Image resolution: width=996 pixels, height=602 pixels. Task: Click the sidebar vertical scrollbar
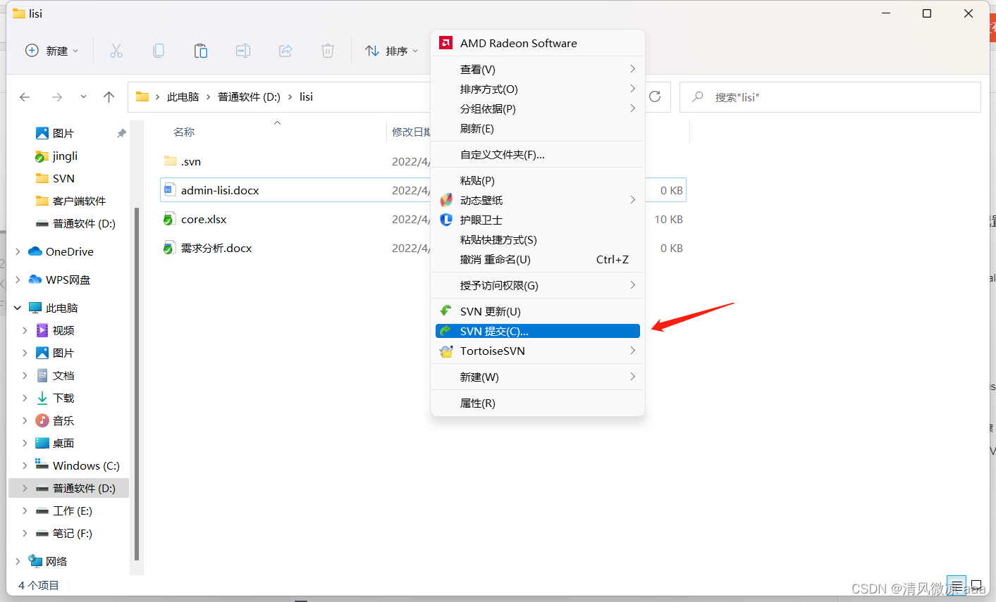137,384
